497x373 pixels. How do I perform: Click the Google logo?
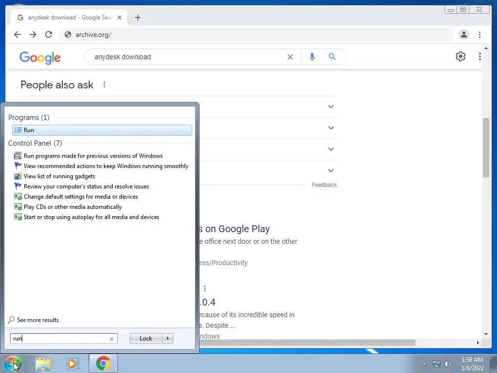pos(40,57)
